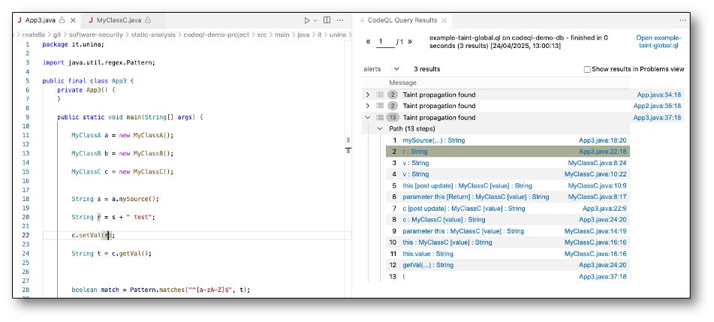714x322 pixels.
Task: Open editor more actions ellipsis menu
Action: click(x=340, y=20)
